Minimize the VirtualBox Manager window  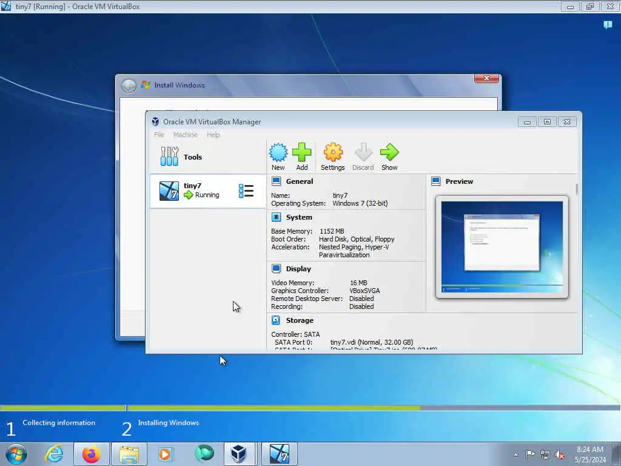[527, 122]
